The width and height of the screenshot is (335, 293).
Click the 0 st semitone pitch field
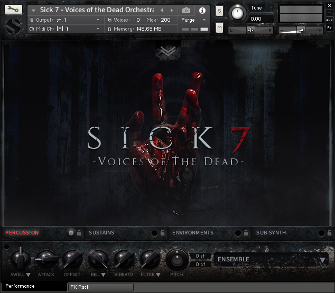(200, 256)
